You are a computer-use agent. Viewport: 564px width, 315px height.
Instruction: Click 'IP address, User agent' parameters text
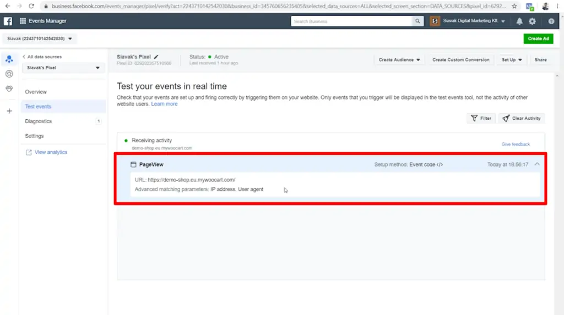237,189
